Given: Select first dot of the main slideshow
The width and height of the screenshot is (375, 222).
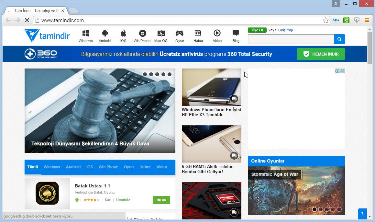Looking at the screenshot, I should click(145, 74).
